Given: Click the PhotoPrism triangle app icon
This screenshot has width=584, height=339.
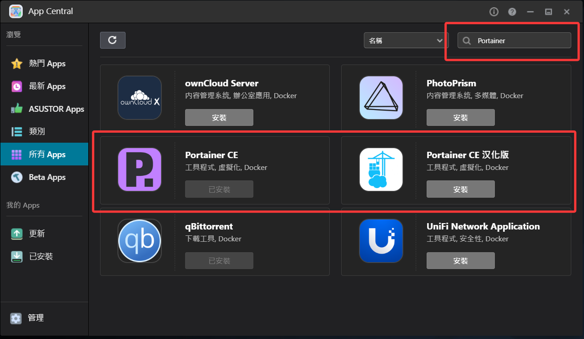Looking at the screenshot, I should [x=381, y=98].
